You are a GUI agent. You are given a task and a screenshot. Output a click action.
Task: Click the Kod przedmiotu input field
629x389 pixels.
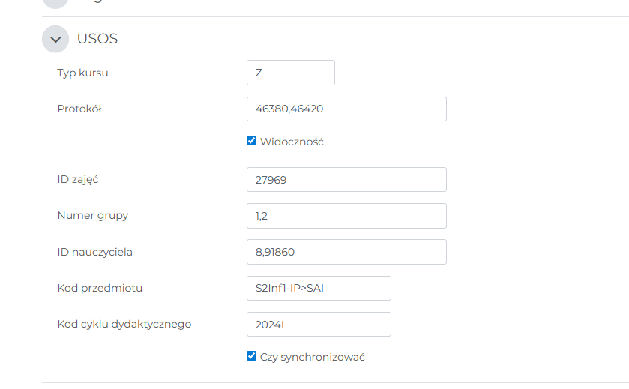click(319, 288)
